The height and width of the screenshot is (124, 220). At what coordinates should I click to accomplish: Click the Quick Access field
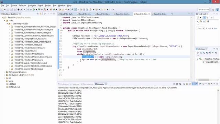[x=203, y=9]
